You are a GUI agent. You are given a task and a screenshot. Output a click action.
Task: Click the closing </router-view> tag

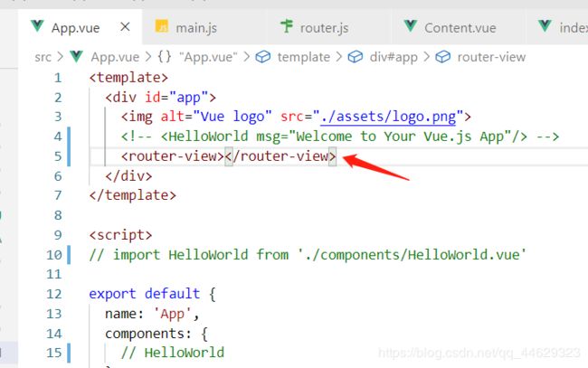(280, 156)
